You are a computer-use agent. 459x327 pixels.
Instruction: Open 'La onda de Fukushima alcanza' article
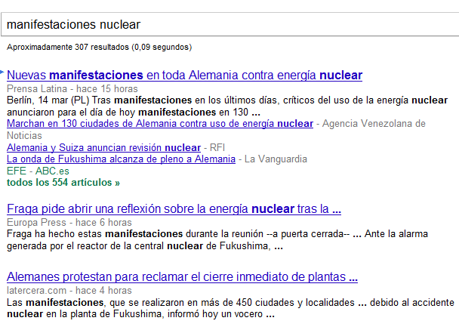click(x=122, y=159)
